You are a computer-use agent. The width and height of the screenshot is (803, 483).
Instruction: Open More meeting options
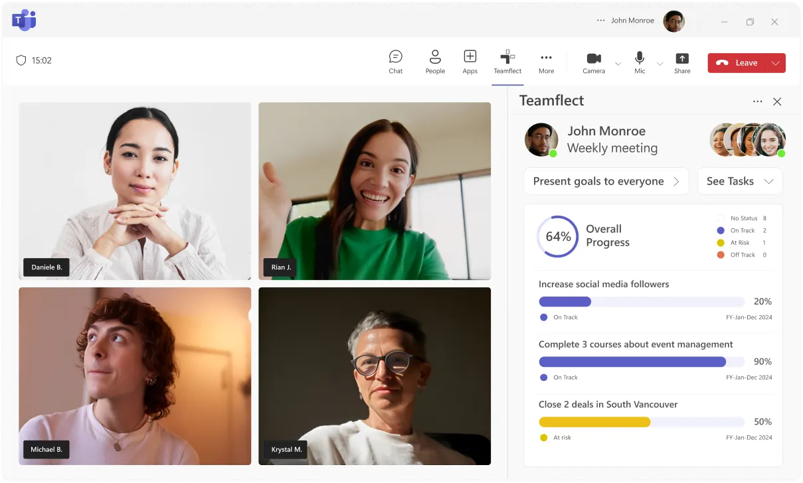[x=547, y=61]
